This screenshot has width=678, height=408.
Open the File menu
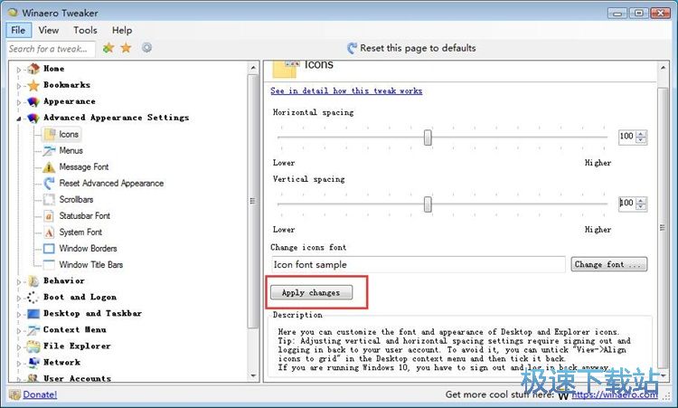pos(18,30)
